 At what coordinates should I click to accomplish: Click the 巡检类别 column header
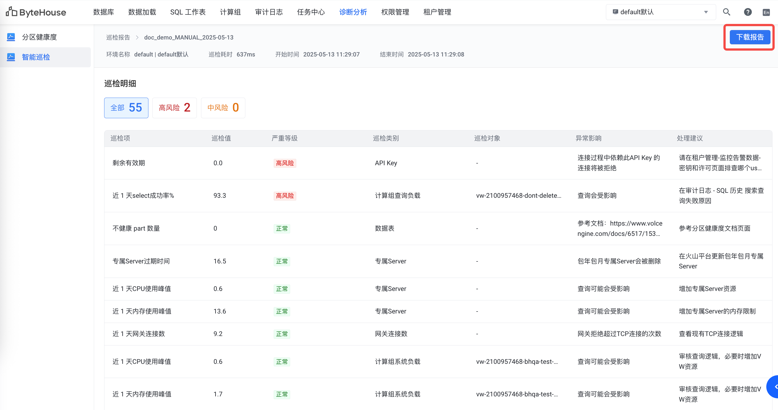point(386,138)
